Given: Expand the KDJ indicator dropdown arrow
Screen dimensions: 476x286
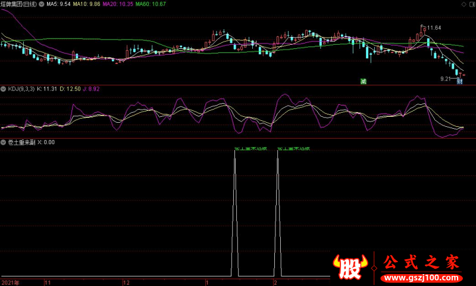Looking at the screenshot, I should (x=4, y=89).
